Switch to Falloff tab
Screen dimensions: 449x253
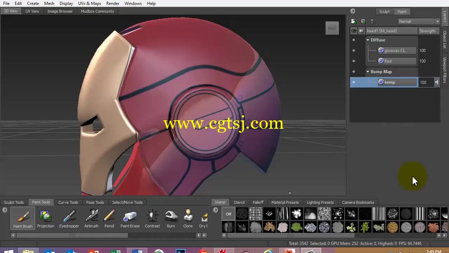[x=258, y=202]
